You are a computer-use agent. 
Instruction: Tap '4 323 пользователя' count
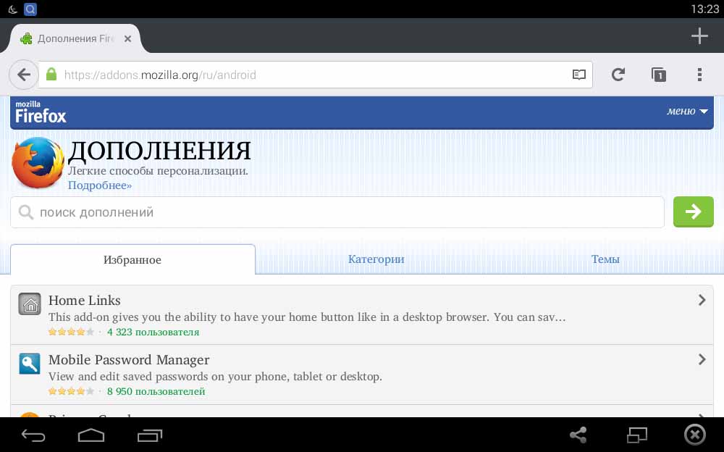pyautogui.click(x=153, y=332)
